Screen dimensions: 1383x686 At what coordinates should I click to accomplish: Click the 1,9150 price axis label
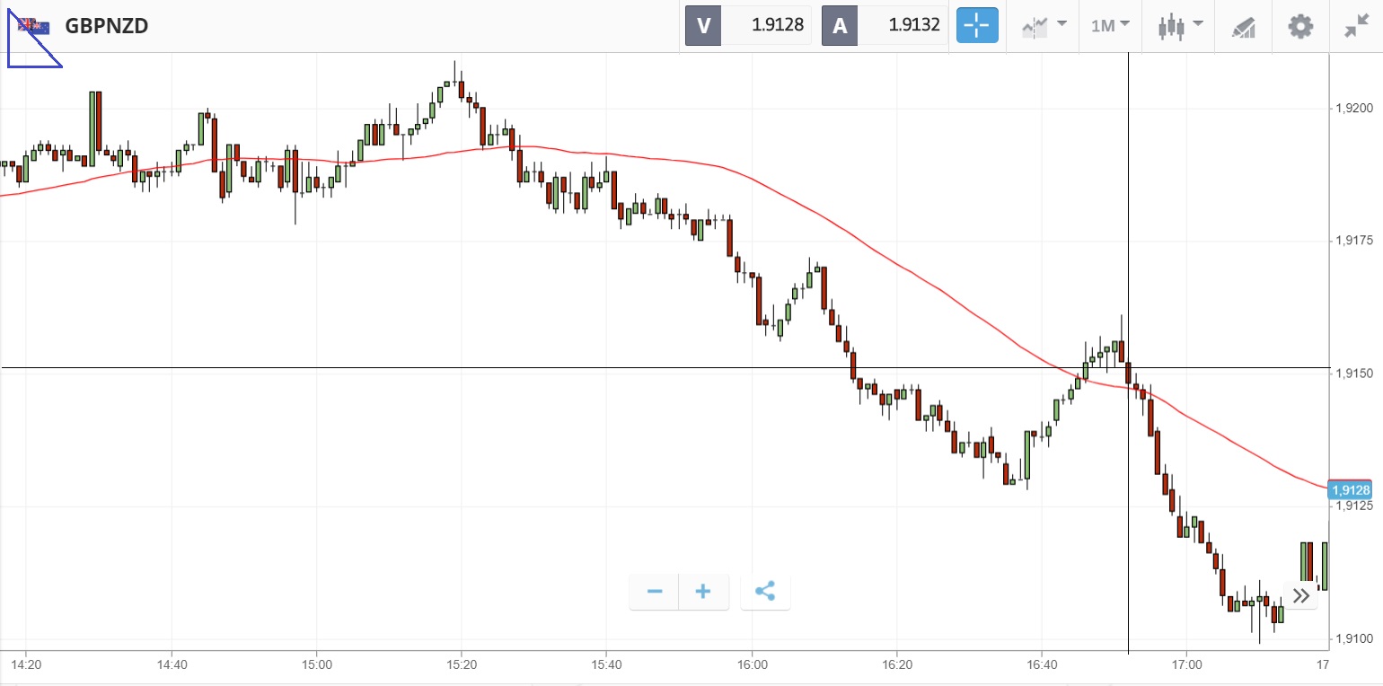pyautogui.click(x=1354, y=374)
